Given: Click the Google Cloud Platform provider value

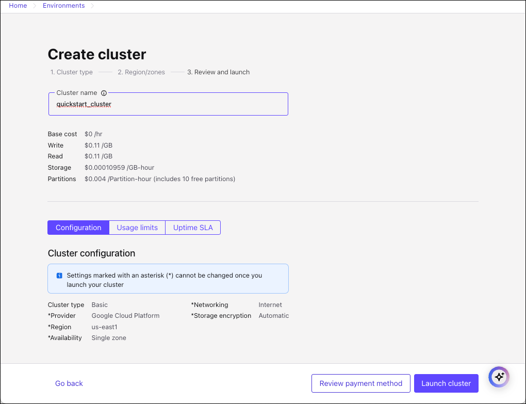Looking at the screenshot, I should coord(125,316).
